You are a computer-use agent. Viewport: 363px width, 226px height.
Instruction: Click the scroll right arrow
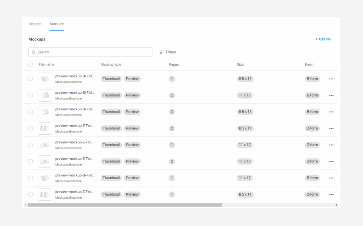(x=336, y=205)
